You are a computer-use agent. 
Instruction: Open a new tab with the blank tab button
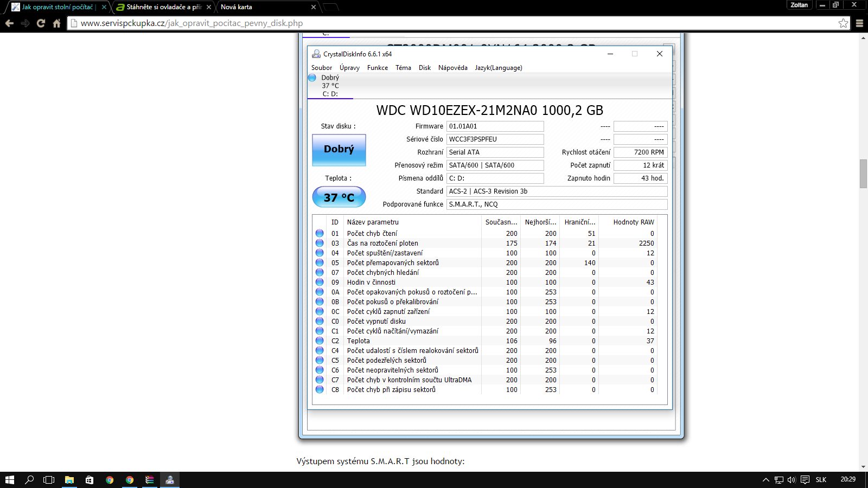coord(330,7)
